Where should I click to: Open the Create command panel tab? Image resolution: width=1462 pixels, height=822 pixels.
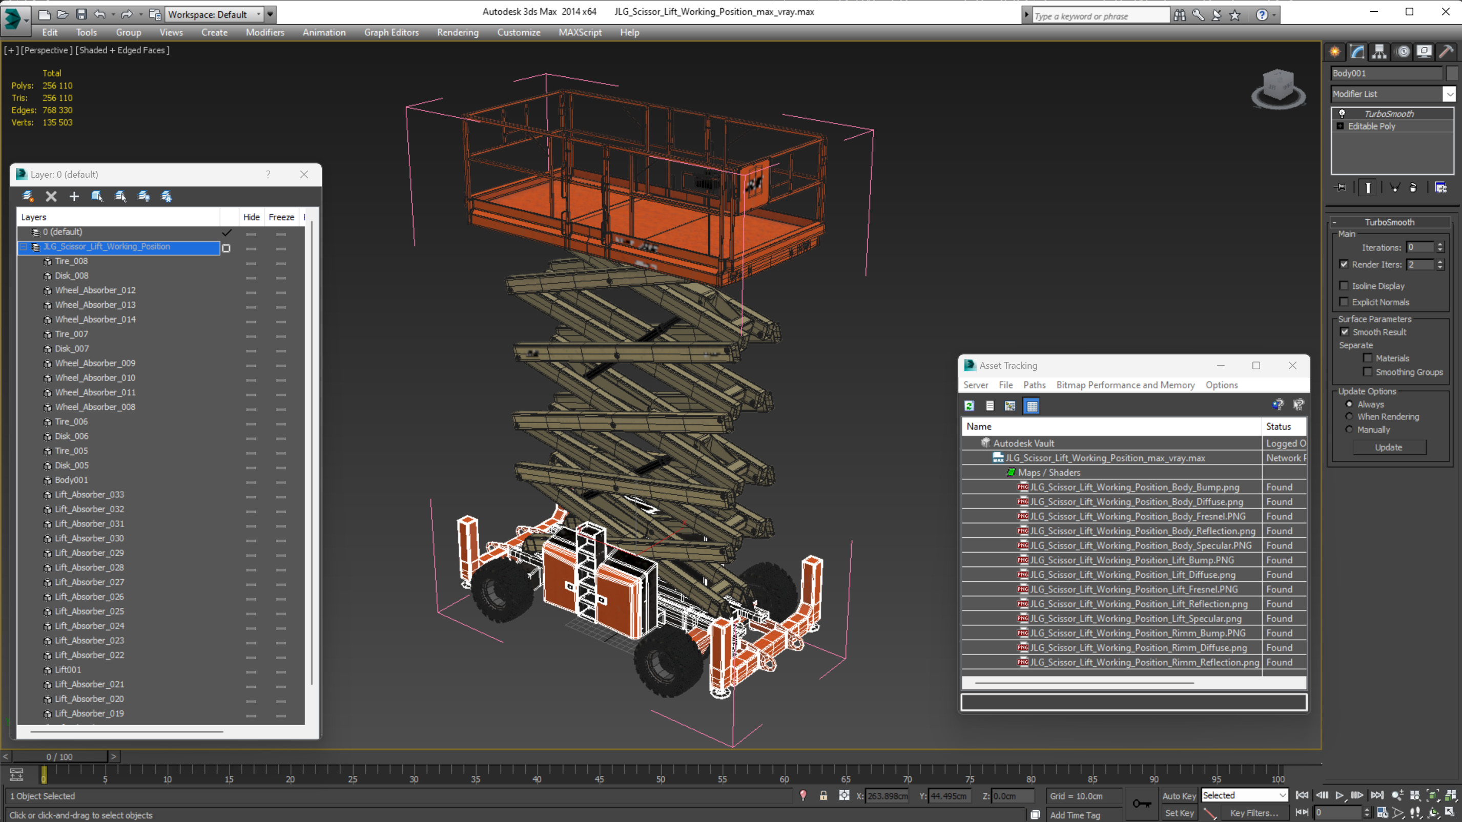coord(1335,52)
